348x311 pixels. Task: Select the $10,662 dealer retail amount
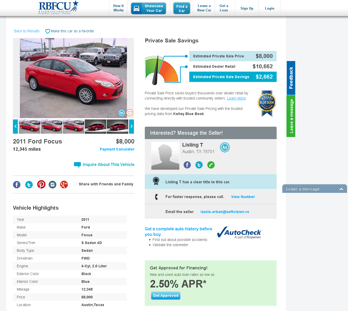[x=263, y=66]
